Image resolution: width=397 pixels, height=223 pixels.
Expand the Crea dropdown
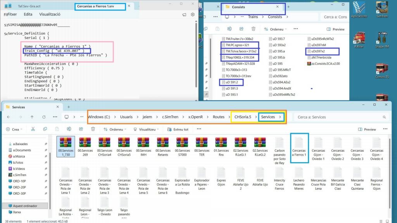click(14, 129)
